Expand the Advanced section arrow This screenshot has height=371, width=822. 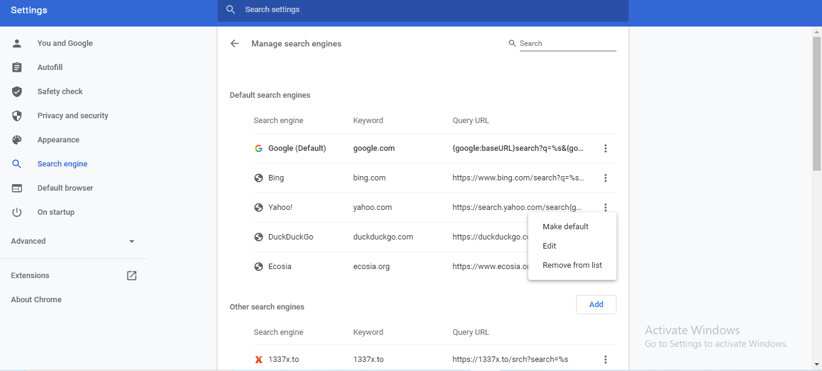coord(132,241)
